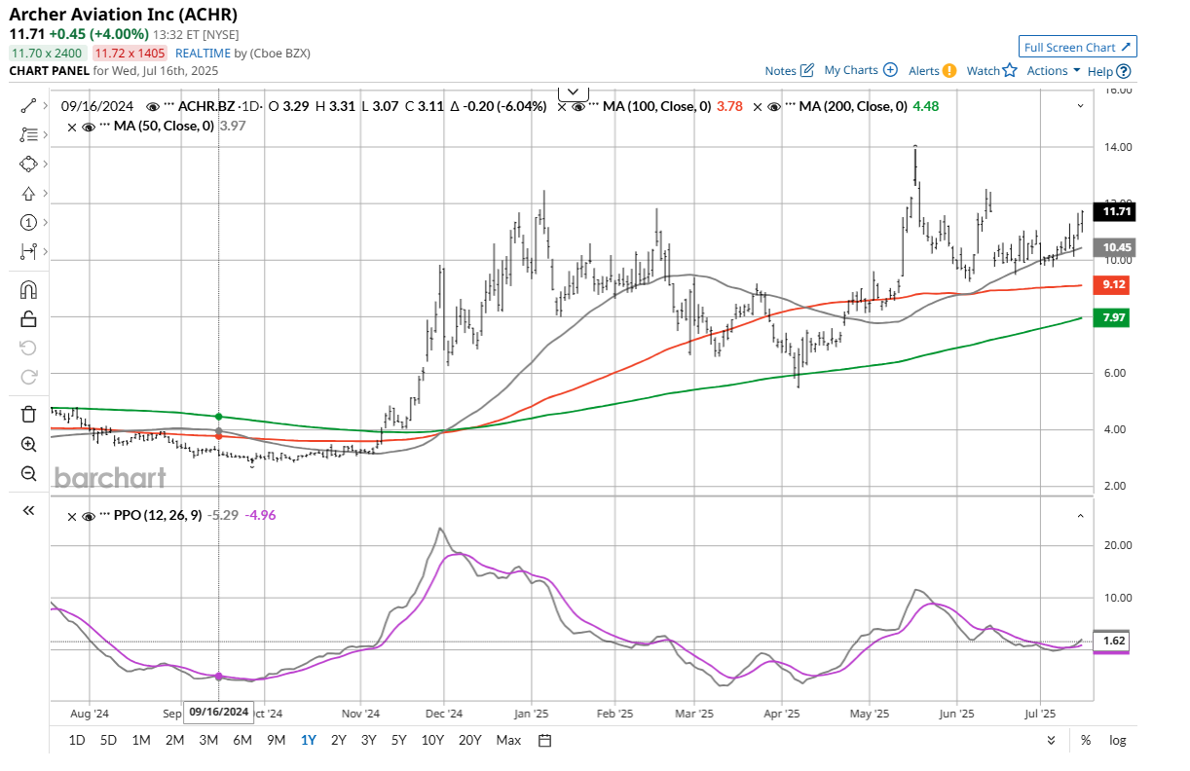This screenshot has height=771, width=1190.
Task: Toggle percent scale with % button
Action: point(1086,740)
